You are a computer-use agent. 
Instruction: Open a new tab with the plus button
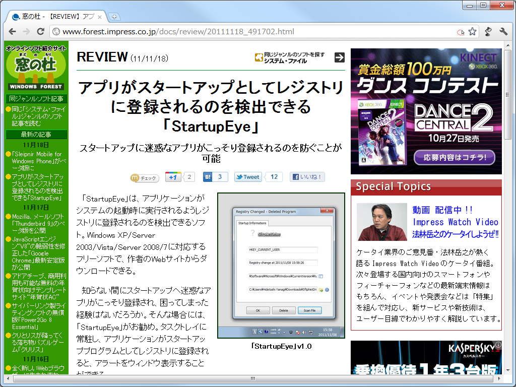pyautogui.click(x=114, y=17)
